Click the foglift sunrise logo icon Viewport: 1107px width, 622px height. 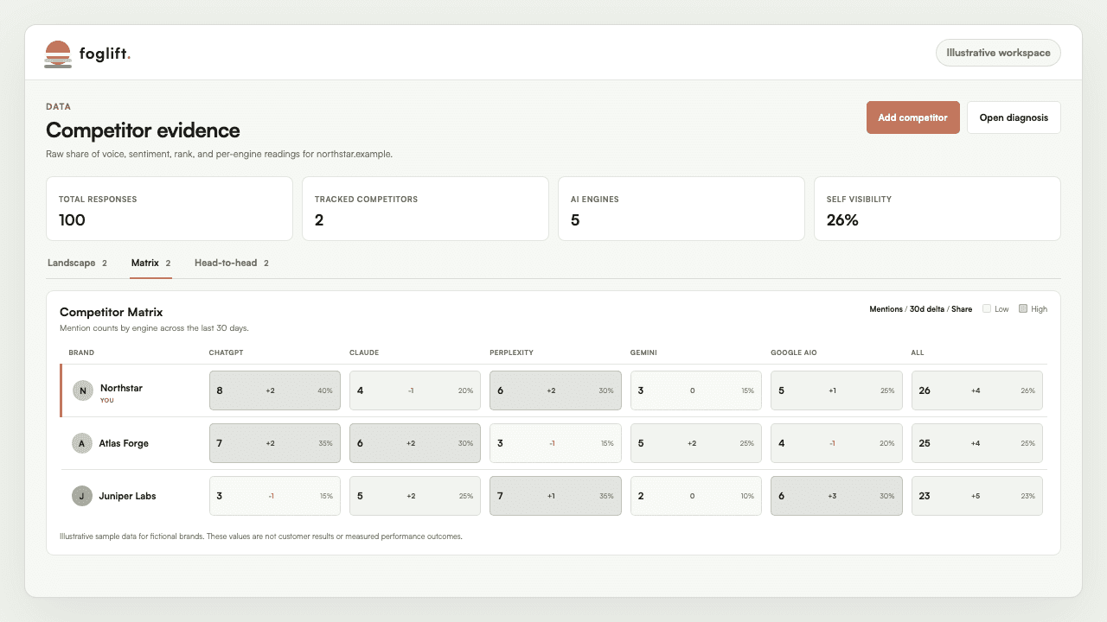(x=58, y=54)
